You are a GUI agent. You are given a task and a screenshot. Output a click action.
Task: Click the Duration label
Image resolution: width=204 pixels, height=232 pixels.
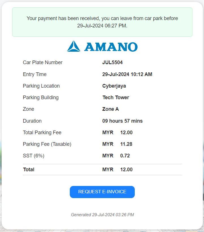(x=32, y=121)
